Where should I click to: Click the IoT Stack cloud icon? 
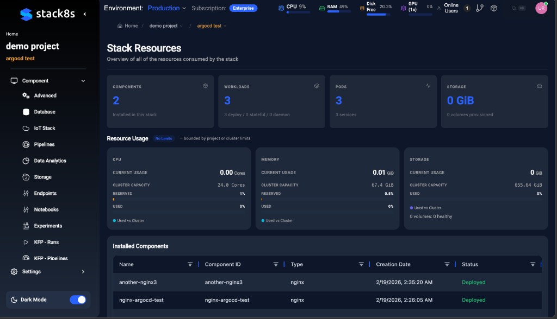pos(26,129)
